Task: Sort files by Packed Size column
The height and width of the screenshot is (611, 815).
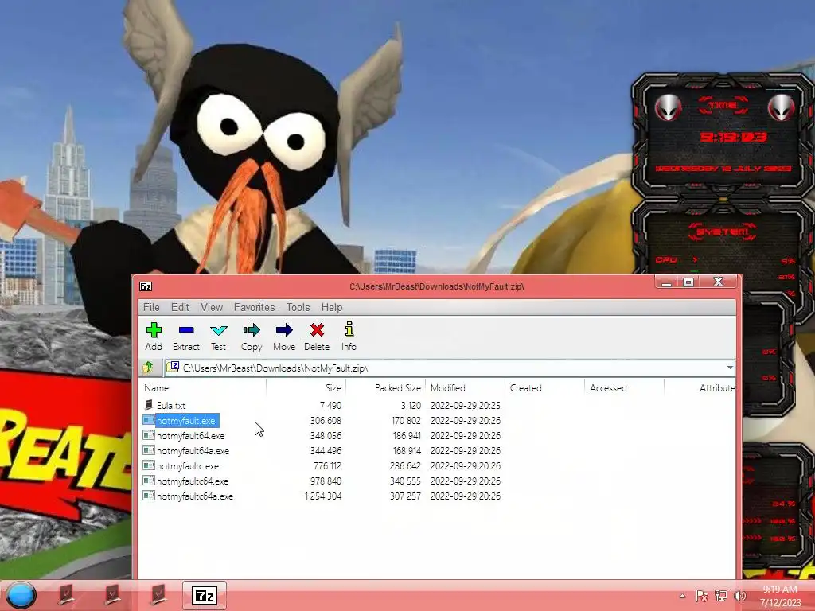Action: point(386,387)
